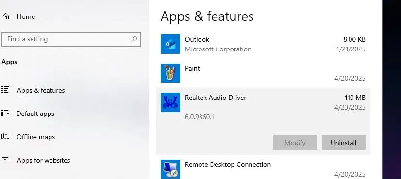Select Realtek Audio Driver entry name

(x=216, y=98)
